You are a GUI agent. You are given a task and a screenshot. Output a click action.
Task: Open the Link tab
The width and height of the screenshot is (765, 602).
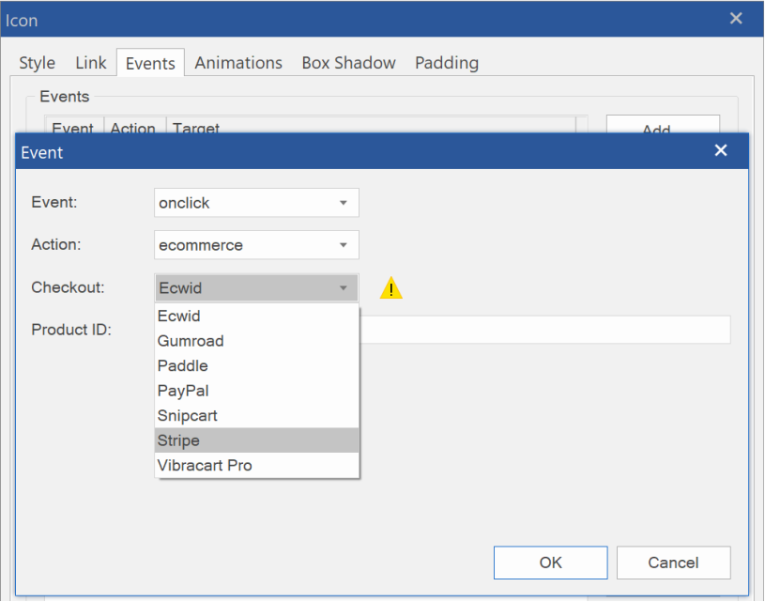tap(91, 63)
